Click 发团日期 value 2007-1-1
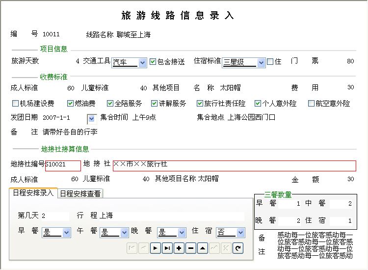Image resolution: width=368 pixels, height=270 pixels. click(56, 118)
